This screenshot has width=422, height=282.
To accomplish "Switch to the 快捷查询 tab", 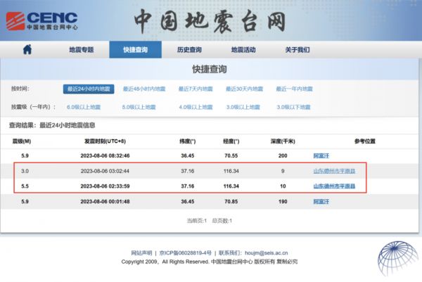I will pyautogui.click(x=135, y=50).
